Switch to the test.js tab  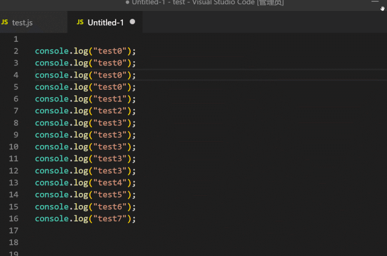[33, 22]
